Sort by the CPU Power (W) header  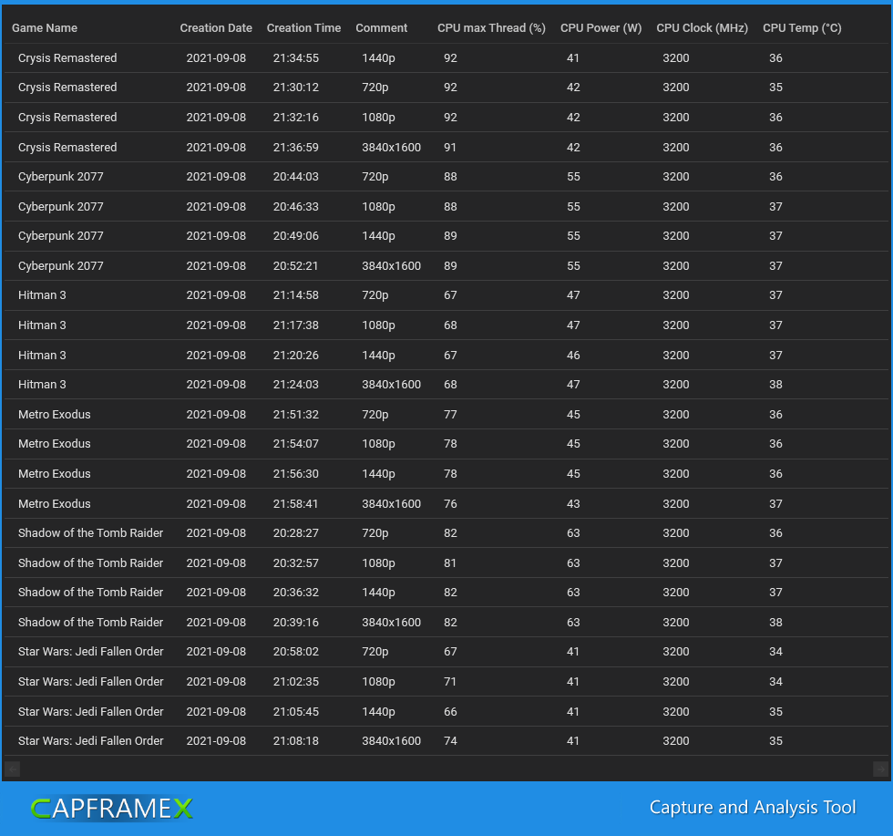pos(600,28)
